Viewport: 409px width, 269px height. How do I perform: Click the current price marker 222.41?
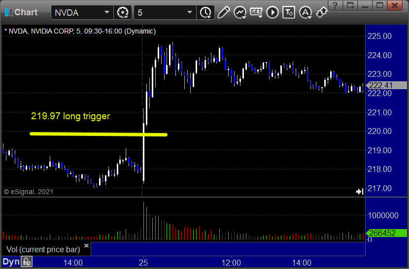click(x=386, y=85)
